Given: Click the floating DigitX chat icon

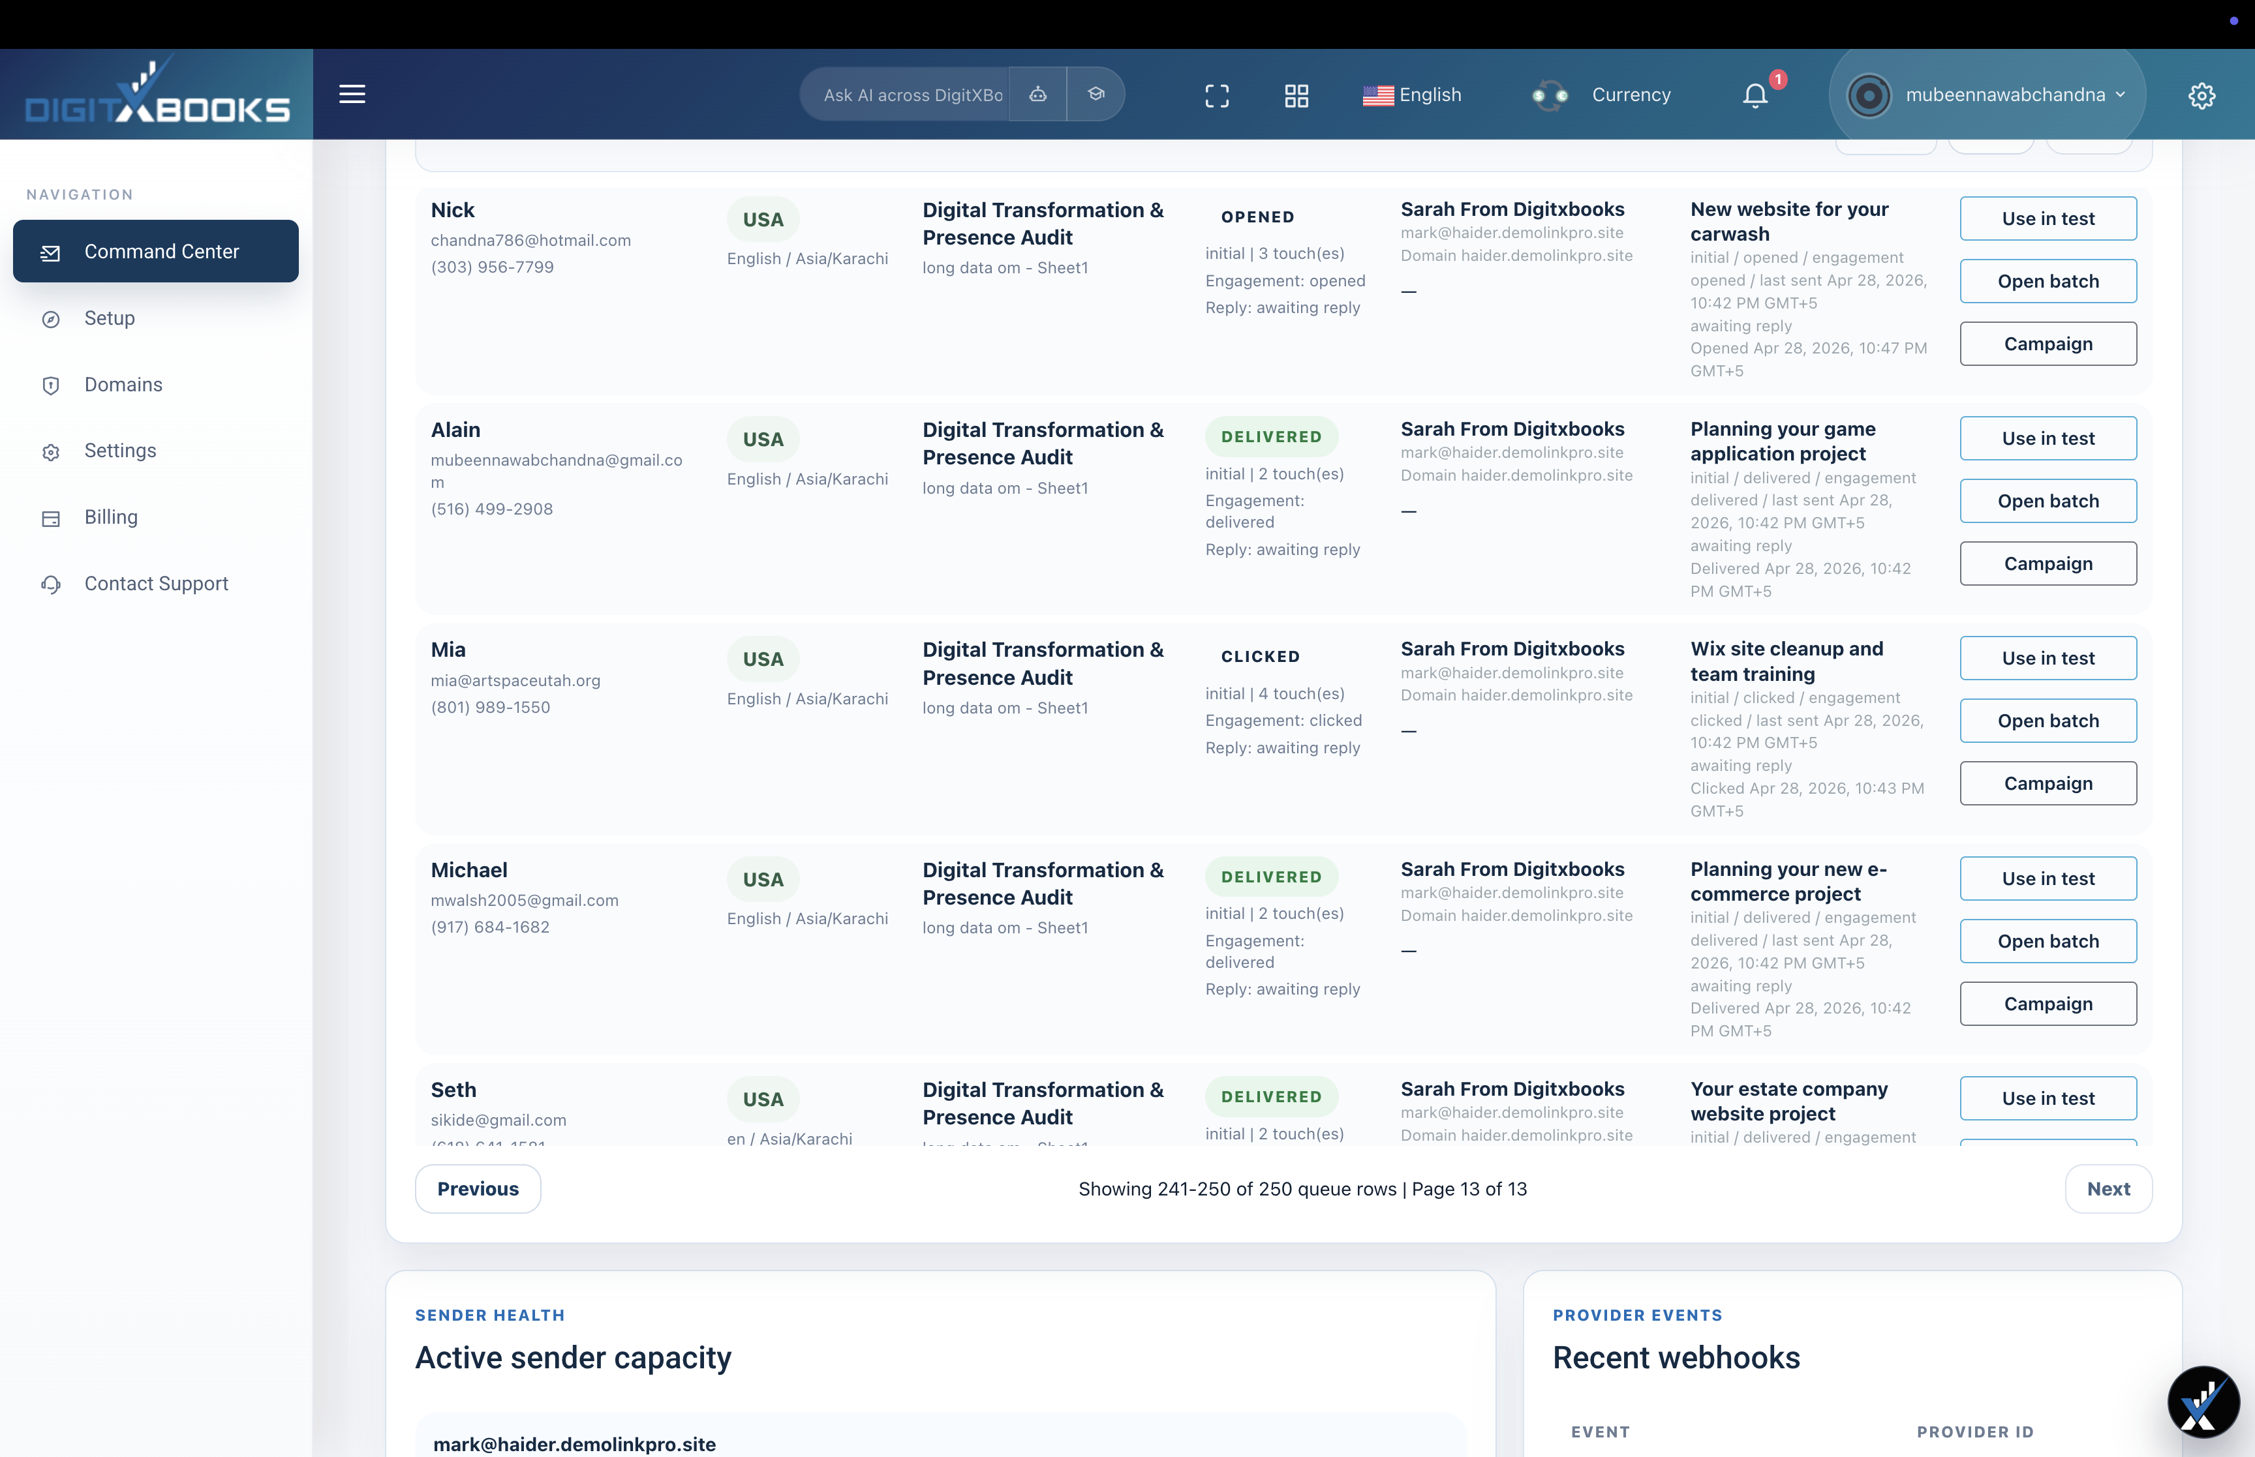Looking at the screenshot, I should pos(2203,1401).
